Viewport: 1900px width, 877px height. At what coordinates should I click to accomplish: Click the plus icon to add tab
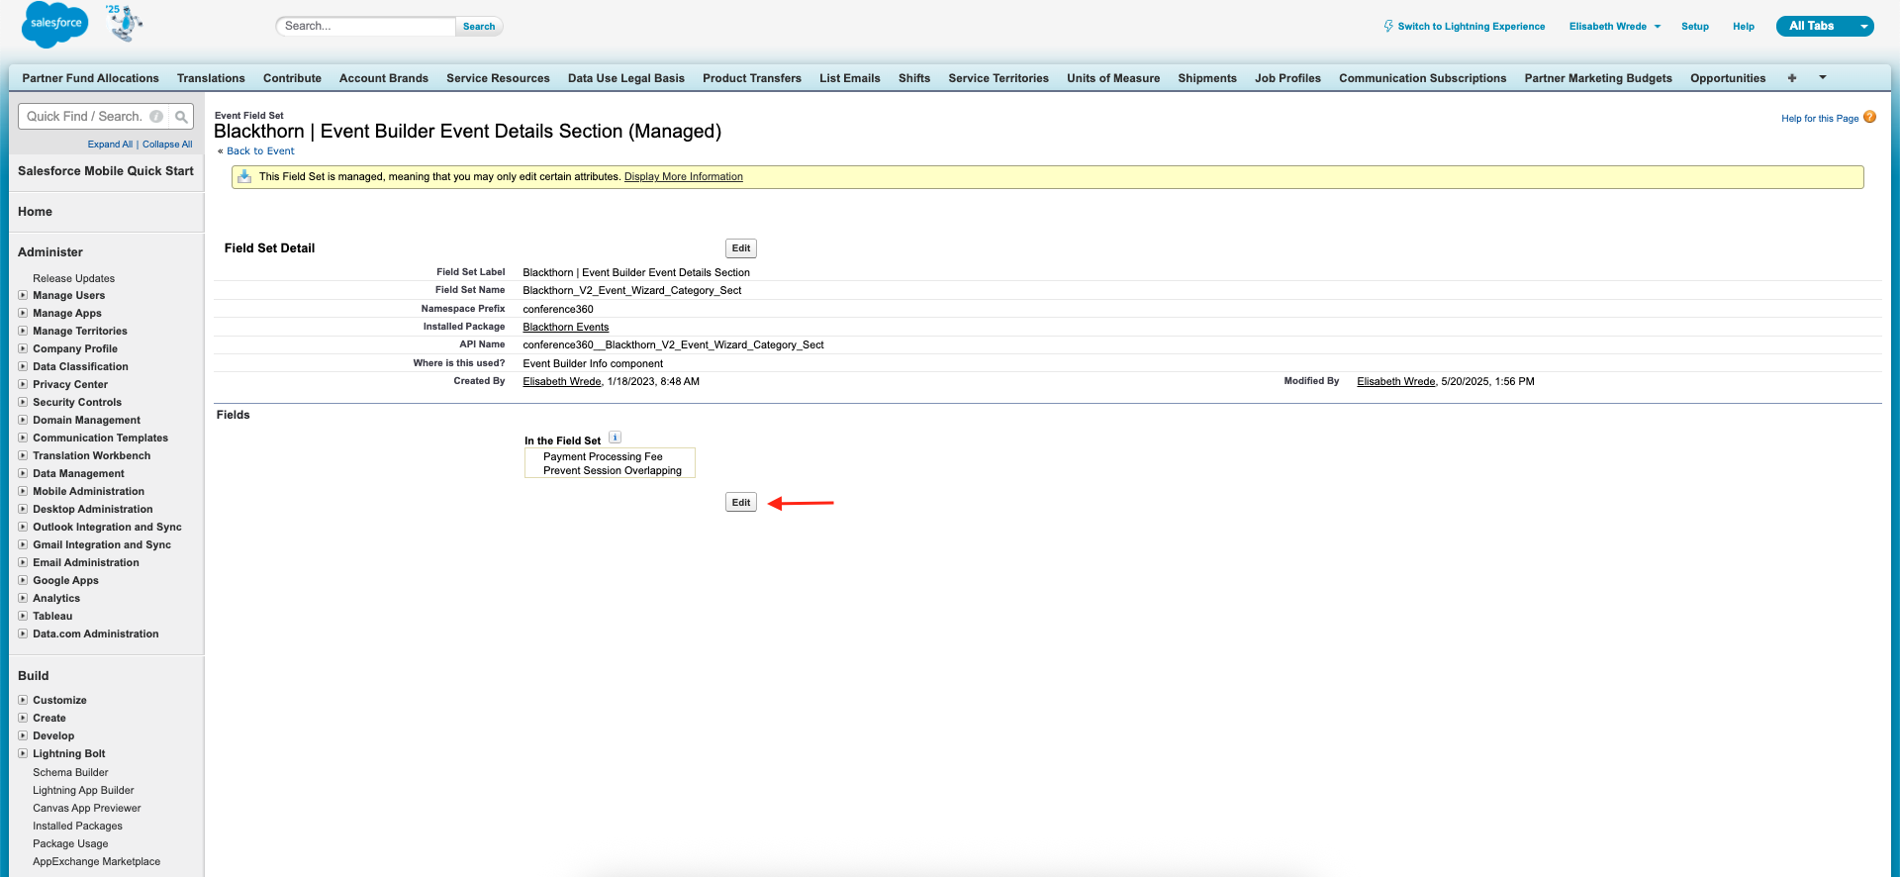1792,78
